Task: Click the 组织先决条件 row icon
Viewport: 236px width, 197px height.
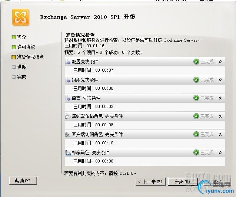Action: pos(68,80)
